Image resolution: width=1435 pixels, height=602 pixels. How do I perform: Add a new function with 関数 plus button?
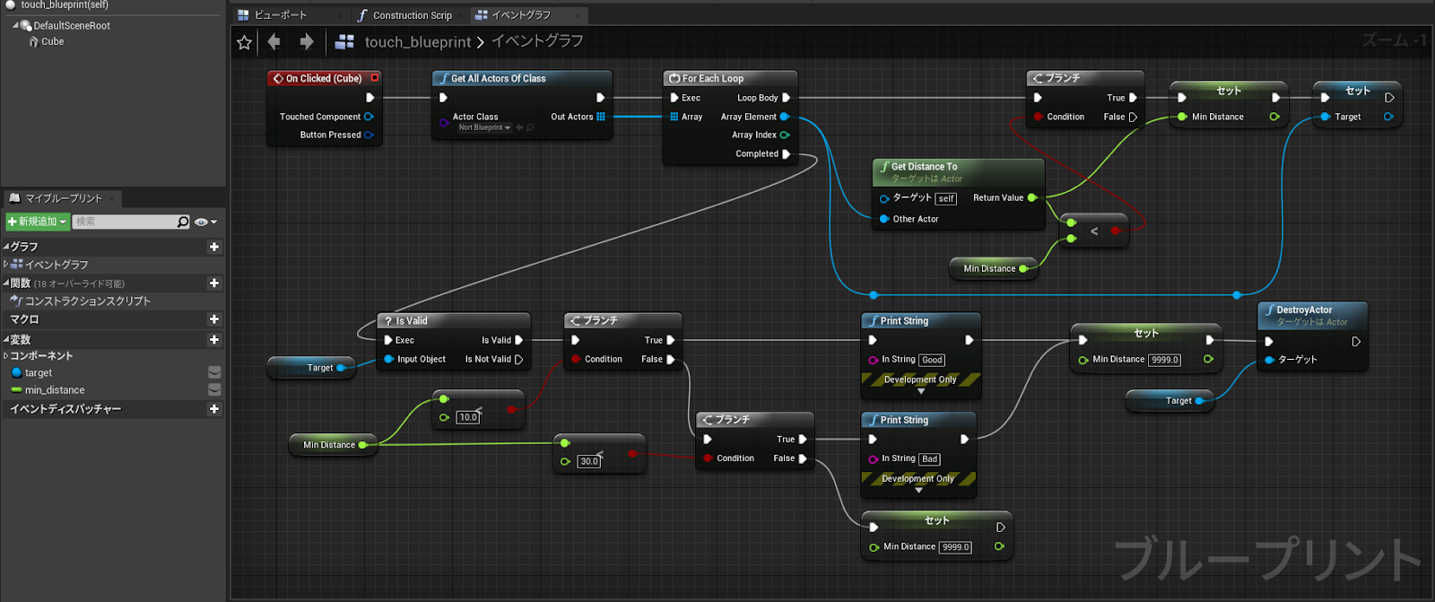click(x=214, y=283)
